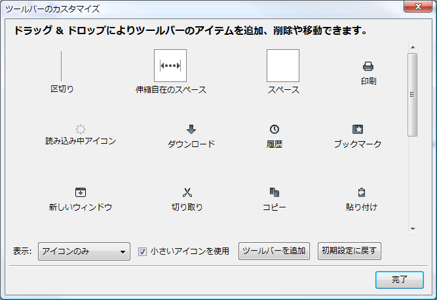Click the ブックマーク star icon
This screenshot has height=300, width=437.
(x=358, y=129)
